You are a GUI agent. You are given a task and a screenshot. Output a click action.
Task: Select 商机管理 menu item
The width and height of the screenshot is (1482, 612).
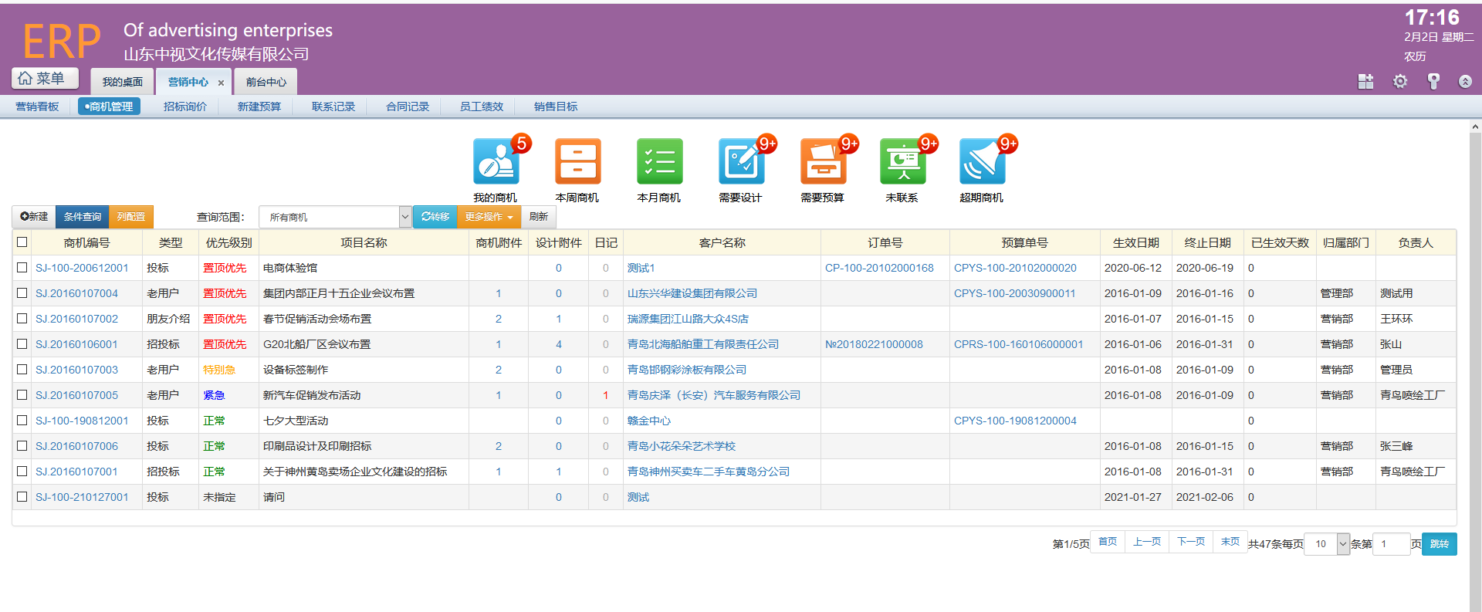click(109, 107)
